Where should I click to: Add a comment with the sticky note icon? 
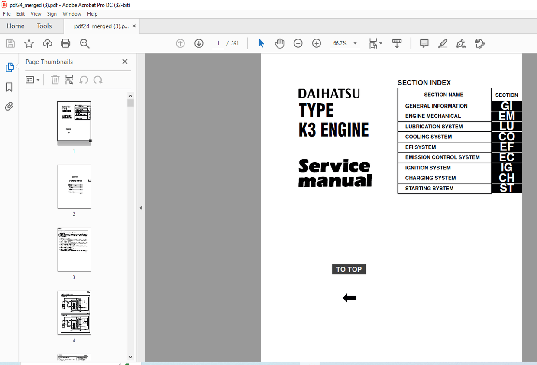(424, 43)
